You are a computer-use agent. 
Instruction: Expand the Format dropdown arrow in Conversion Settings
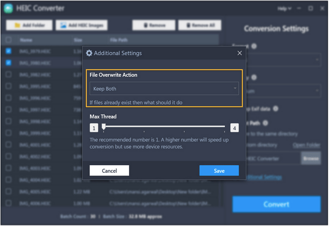click(317, 60)
